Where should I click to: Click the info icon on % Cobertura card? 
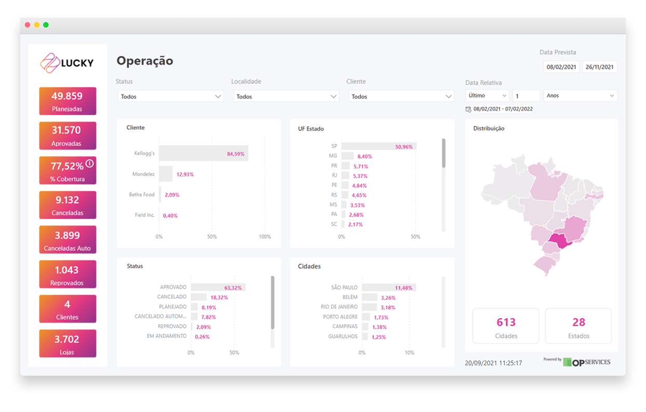(89, 163)
